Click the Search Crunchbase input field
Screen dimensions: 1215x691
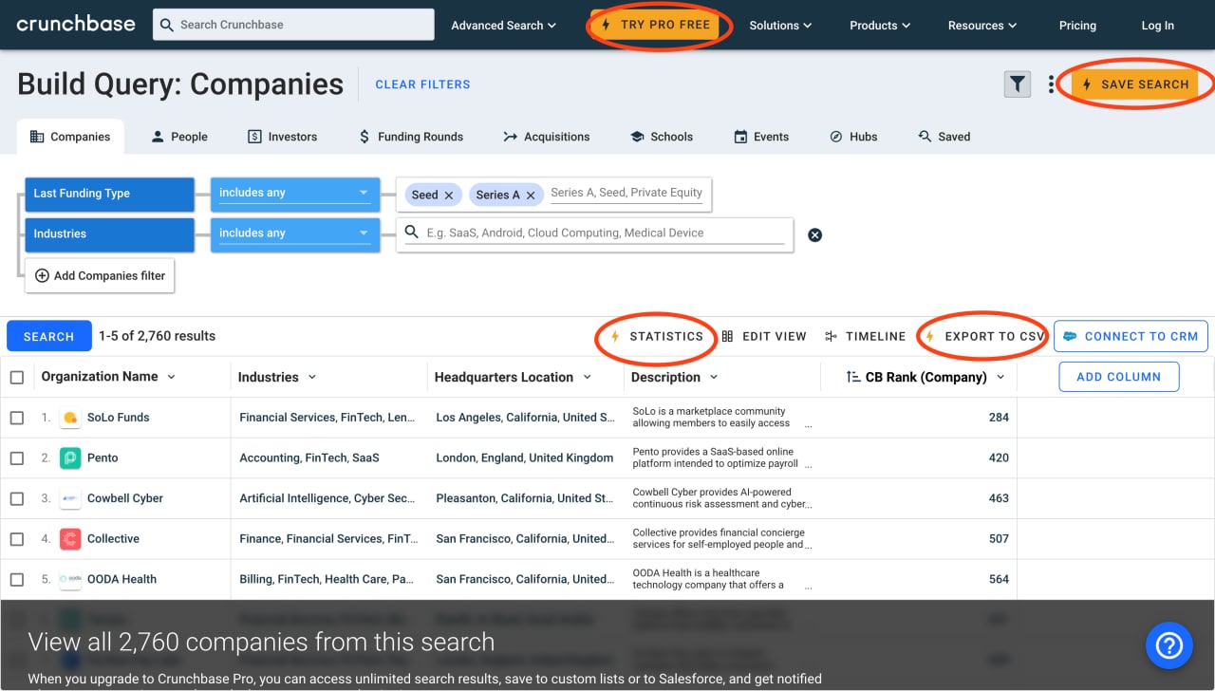293,25
